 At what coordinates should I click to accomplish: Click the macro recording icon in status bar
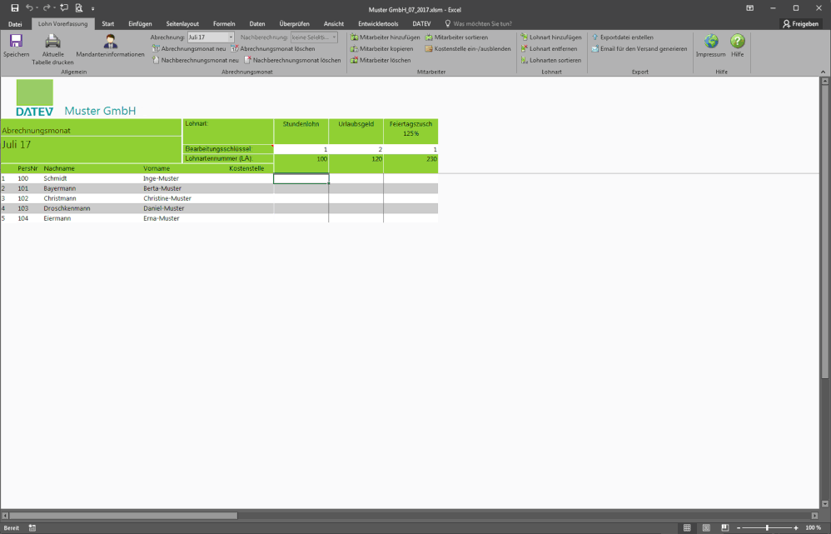pyautogui.click(x=32, y=527)
